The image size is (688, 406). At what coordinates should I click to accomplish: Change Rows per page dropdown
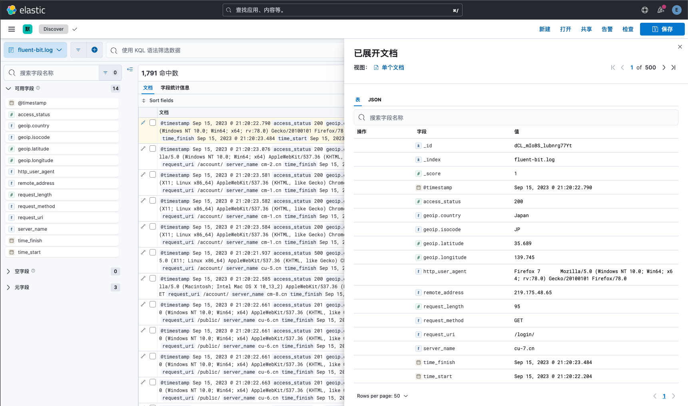pyautogui.click(x=382, y=396)
